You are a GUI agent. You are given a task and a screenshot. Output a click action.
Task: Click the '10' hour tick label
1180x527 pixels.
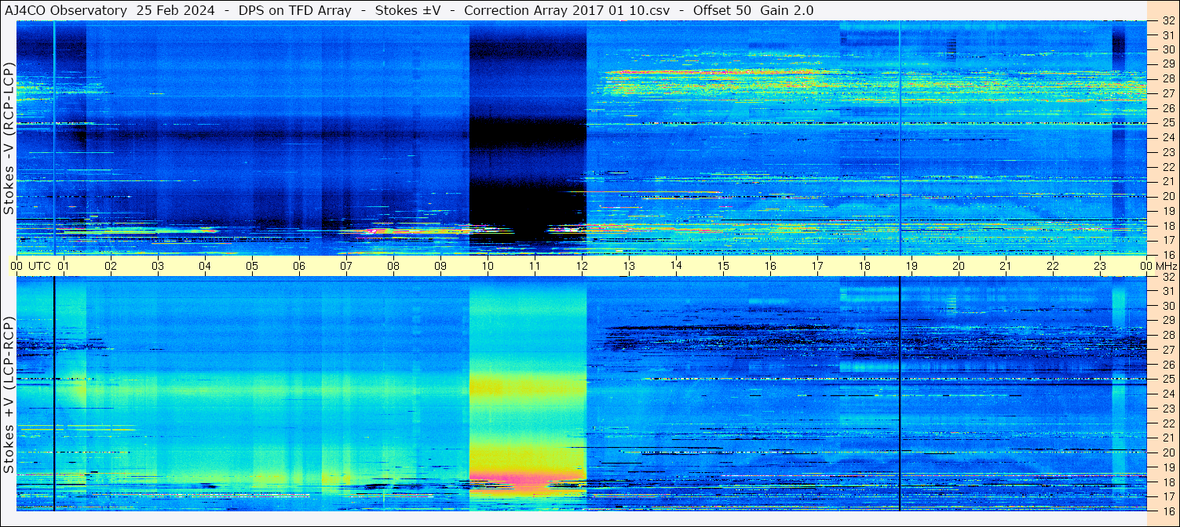488,266
